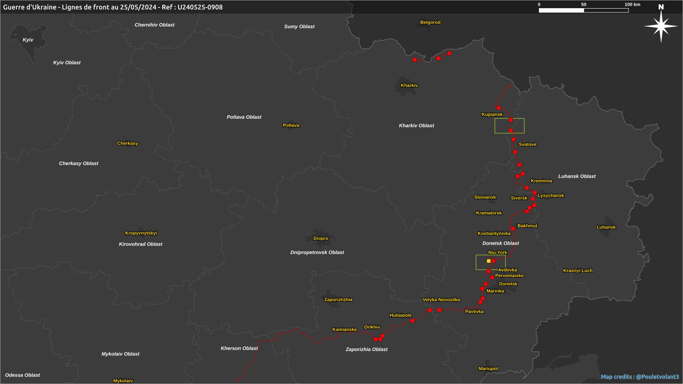Click the Kyiv city label

[28, 40]
